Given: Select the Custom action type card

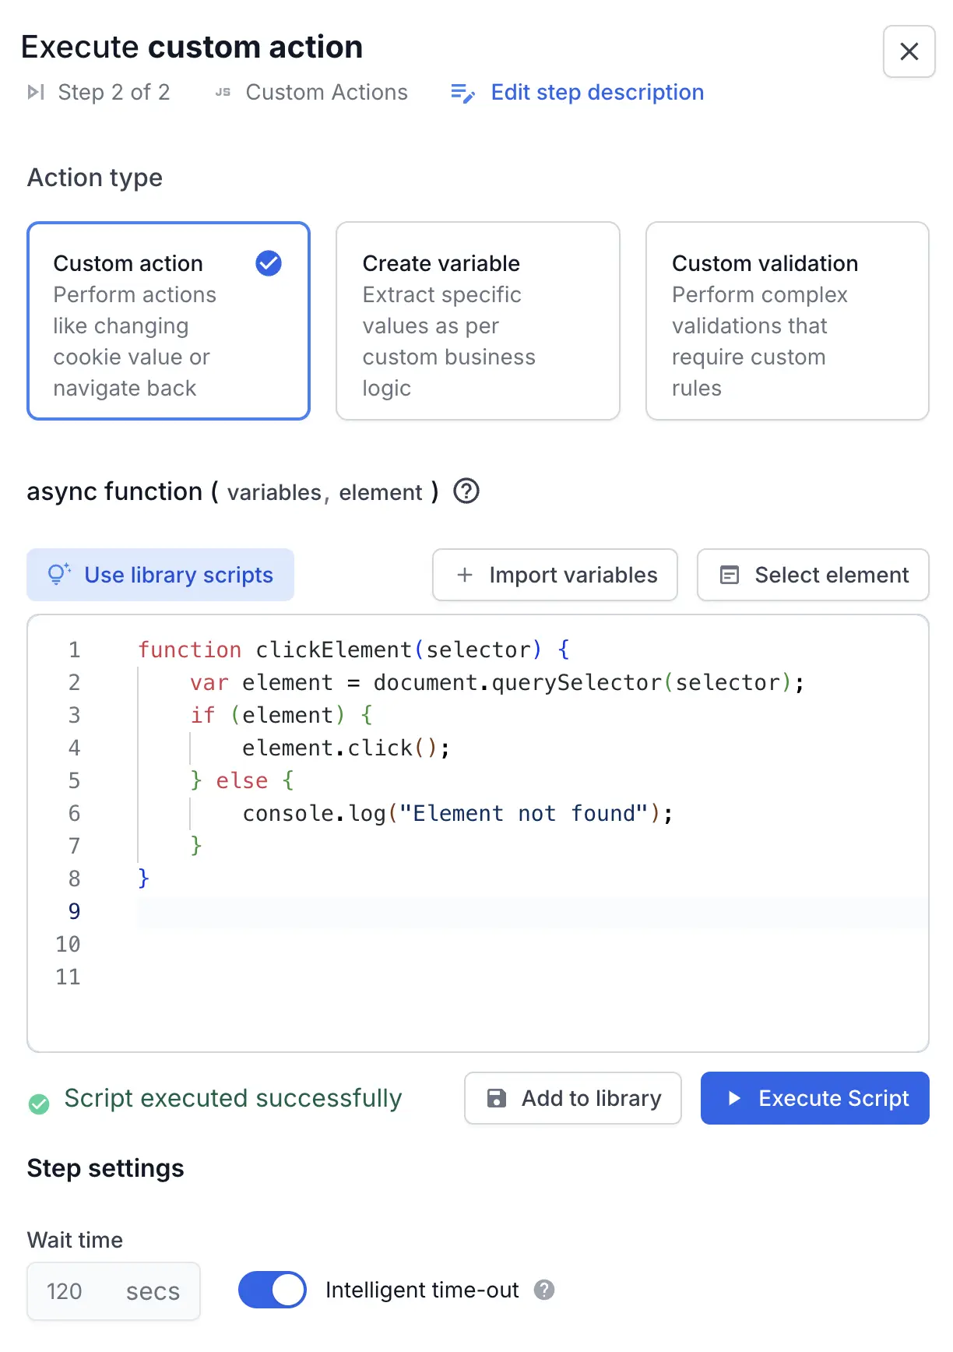Looking at the screenshot, I should (x=168, y=321).
